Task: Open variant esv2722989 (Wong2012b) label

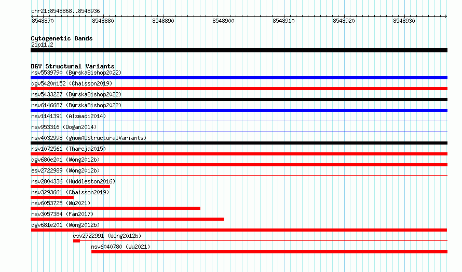Action: pos(65,170)
